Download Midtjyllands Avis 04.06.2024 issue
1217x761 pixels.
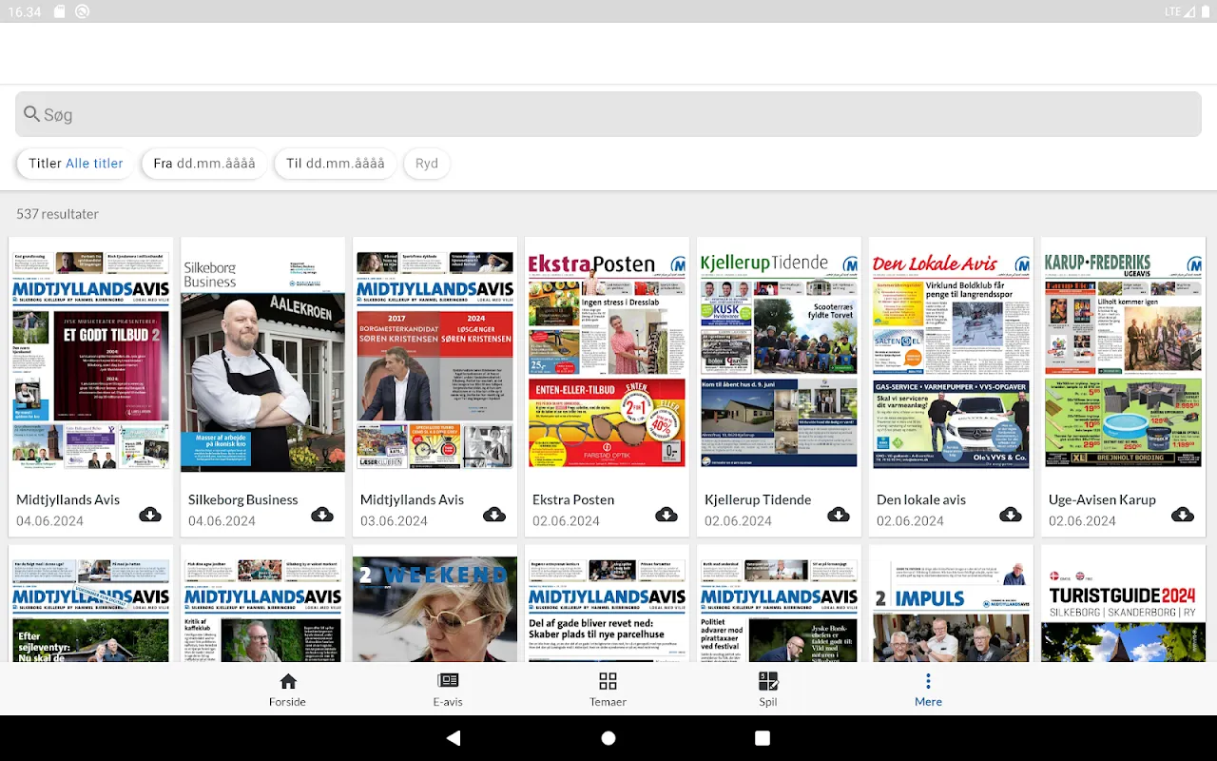coord(150,515)
